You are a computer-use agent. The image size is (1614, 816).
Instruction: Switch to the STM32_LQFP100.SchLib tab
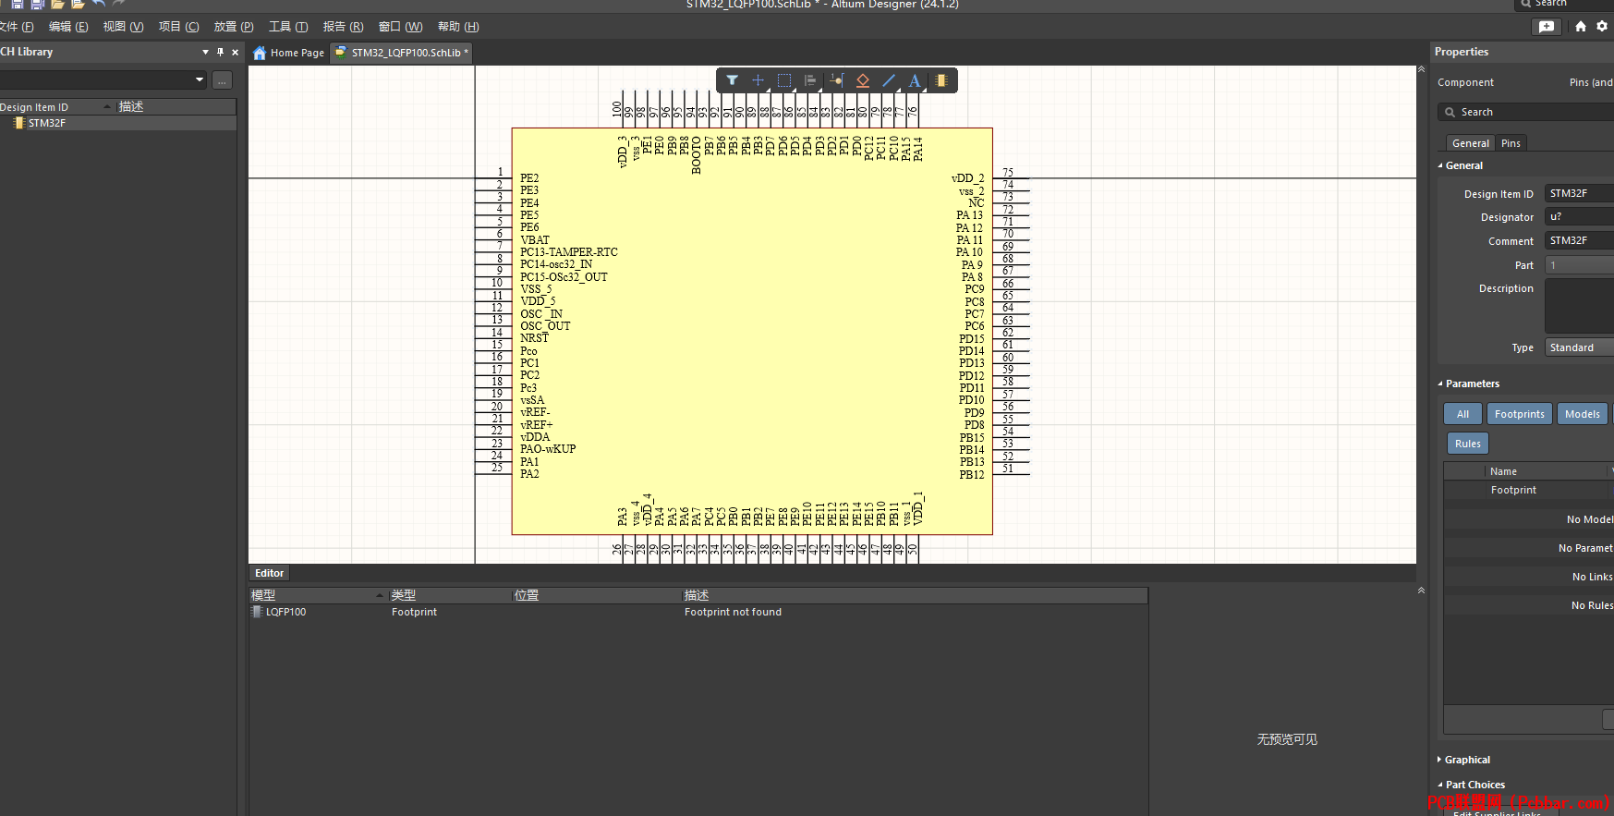pyautogui.click(x=402, y=53)
